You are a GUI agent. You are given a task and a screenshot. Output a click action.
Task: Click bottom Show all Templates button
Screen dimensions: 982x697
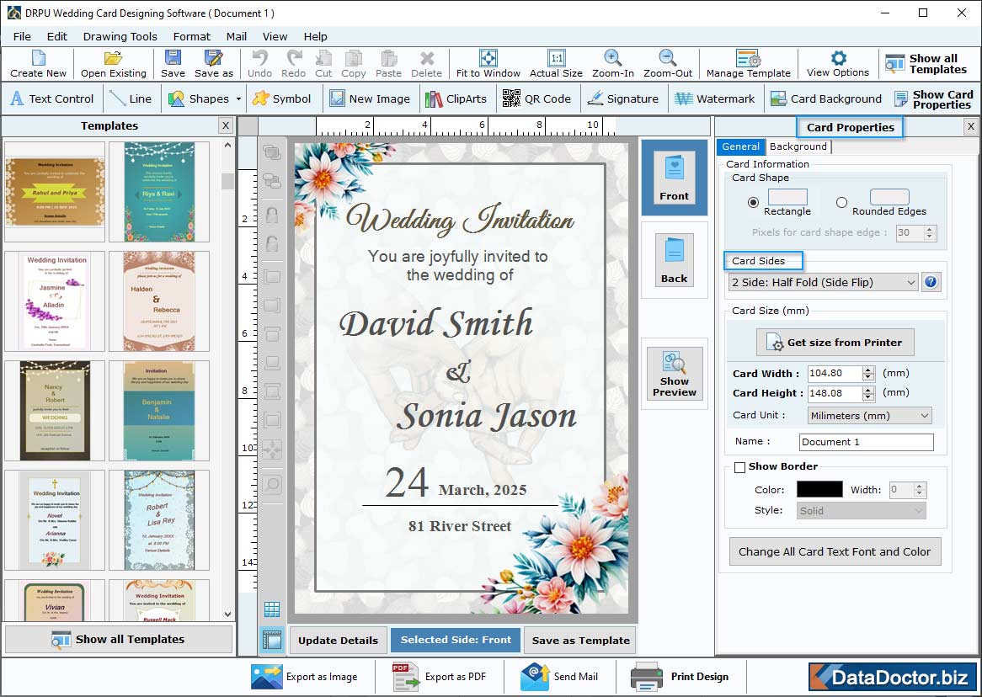pyautogui.click(x=119, y=640)
